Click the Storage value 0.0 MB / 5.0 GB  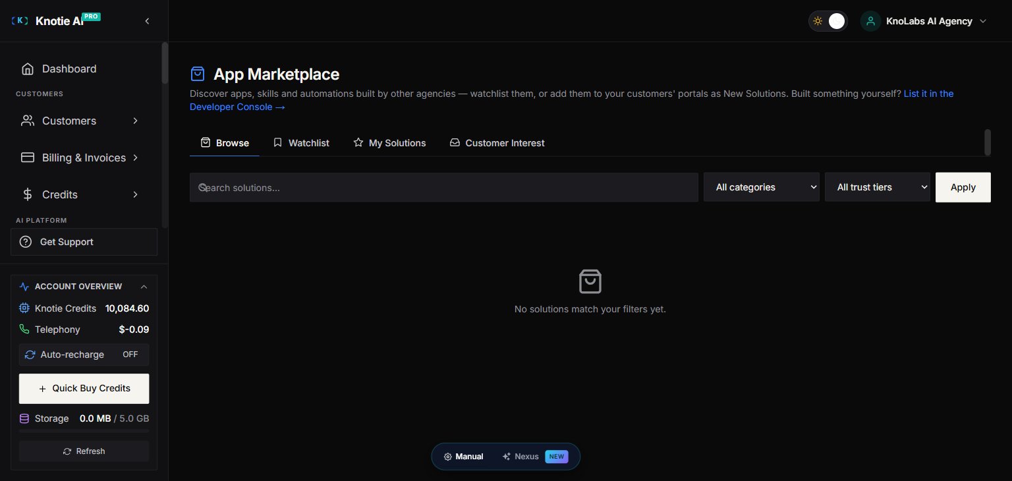pos(114,418)
